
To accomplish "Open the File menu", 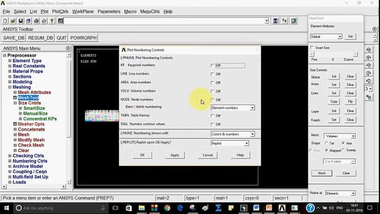I will (x=7, y=11).
